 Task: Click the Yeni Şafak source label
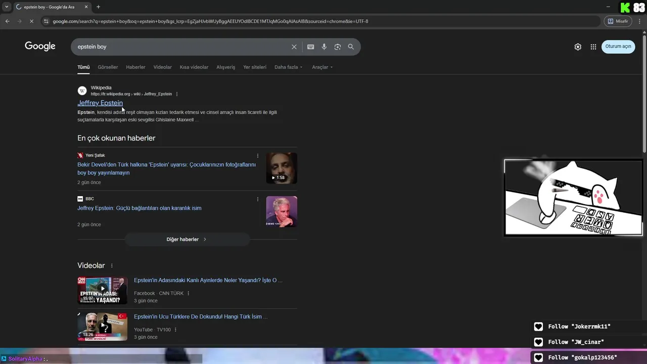click(x=95, y=156)
